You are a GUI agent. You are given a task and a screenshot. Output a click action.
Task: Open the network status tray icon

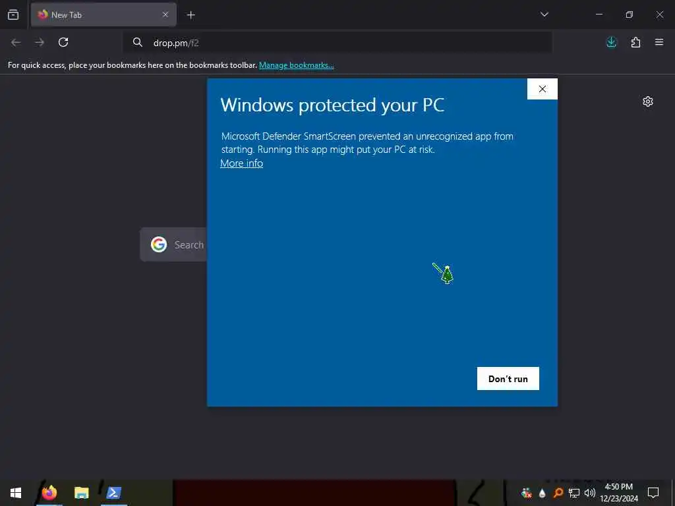coord(574,493)
